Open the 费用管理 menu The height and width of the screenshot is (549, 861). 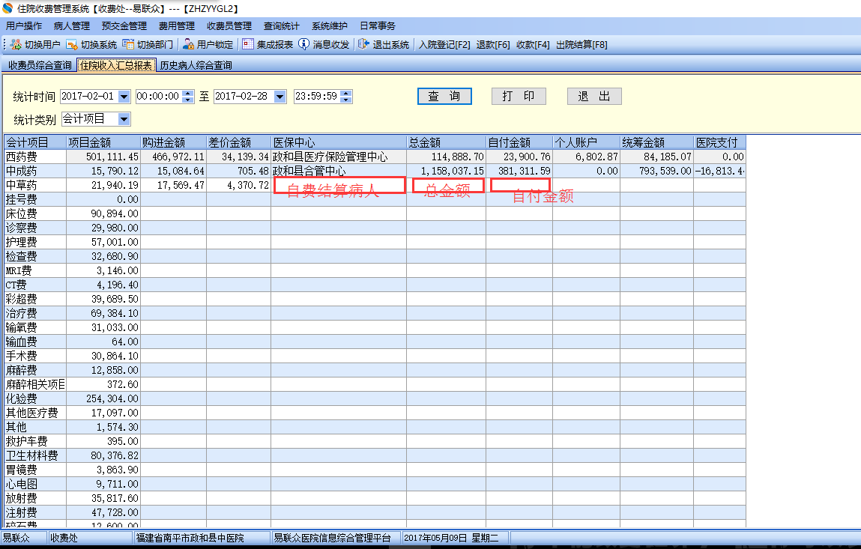pos(177,25)
